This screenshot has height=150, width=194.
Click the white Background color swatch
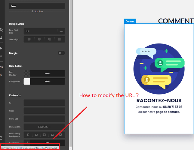27,82
